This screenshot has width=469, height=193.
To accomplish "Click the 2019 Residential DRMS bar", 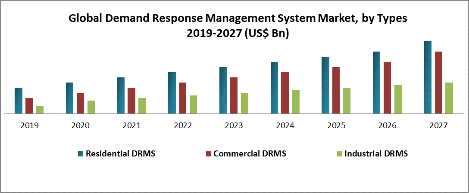I will pyautogui.click(x=19, y=101).
